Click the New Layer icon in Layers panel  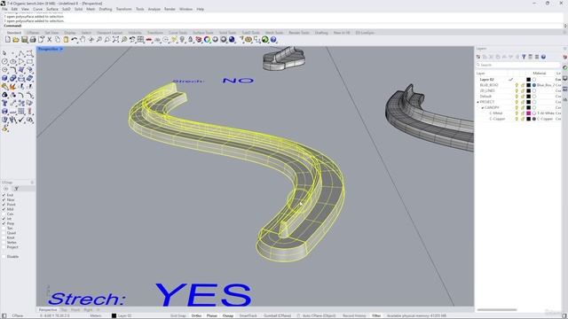[x=478, y=57]
